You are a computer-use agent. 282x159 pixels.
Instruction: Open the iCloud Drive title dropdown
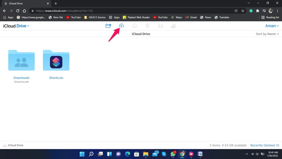27,26
